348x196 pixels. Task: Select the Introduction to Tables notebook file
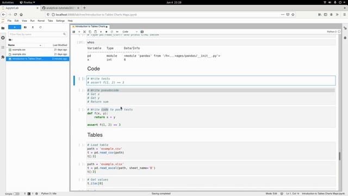[x=38, y=59]
